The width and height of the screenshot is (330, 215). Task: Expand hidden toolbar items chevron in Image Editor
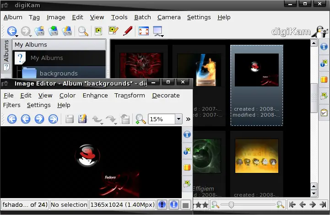(188, 119)
